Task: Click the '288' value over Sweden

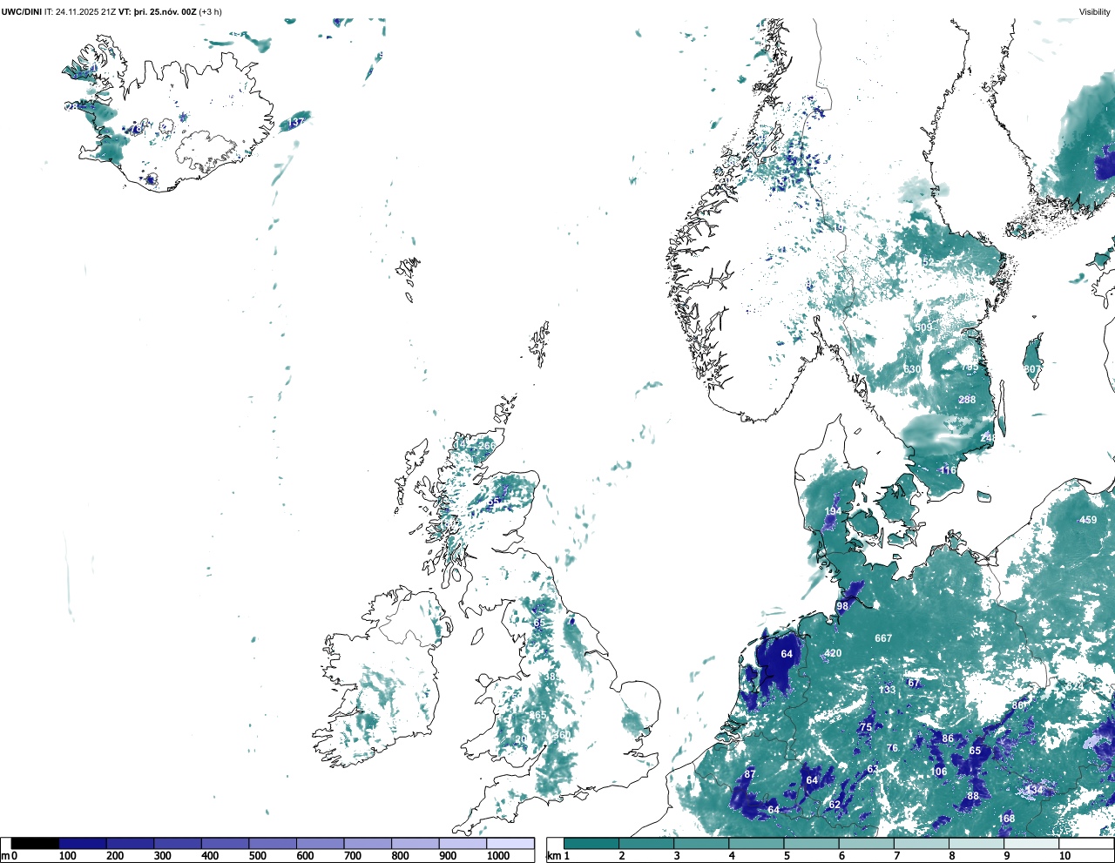Action: pyautogui.click(x=967, y=400)
